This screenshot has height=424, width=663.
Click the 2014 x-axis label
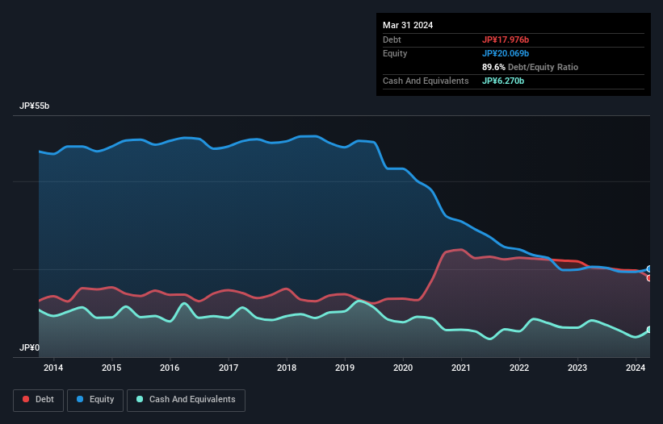53,368
